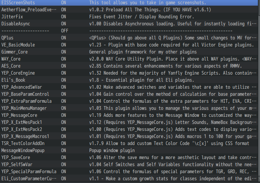Click description 'Fixes Event Jitter / Display Rounding Error.'
The width and height of the screenshot is (260, 183).
tap(142, 17)
